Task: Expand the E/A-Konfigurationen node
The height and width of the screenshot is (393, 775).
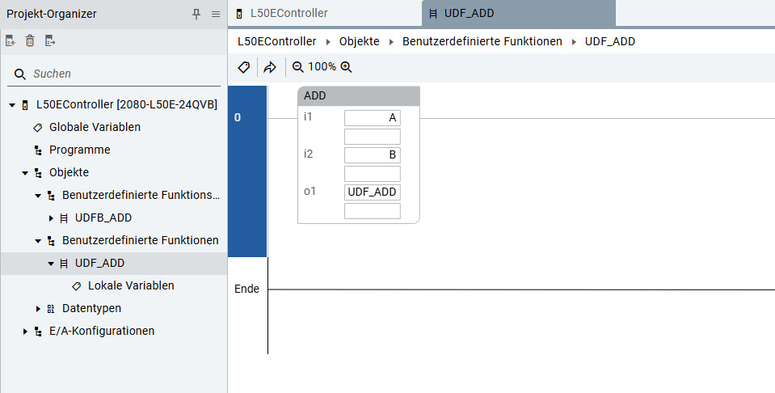Action: click(25, 332)
